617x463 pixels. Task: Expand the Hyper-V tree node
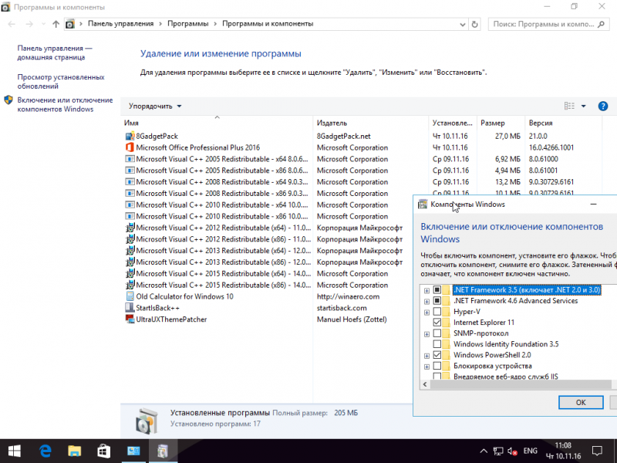[x=427, y=313]
